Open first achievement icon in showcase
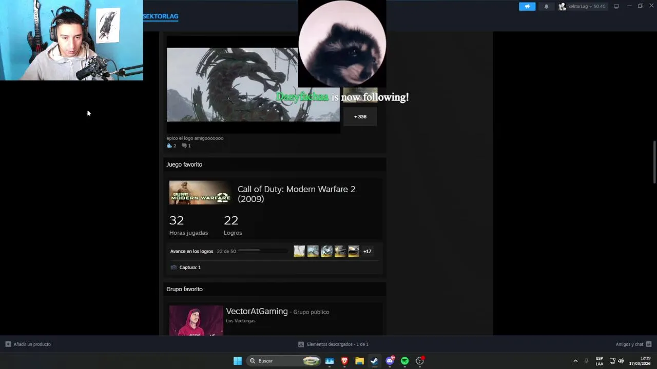Screen dimensions: 657x369 [x=299, y=251]
